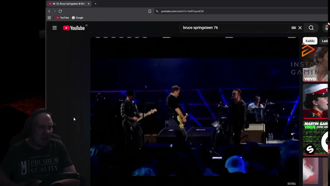This screenshot has height=186, width=330.
Task: Click the search magnifier button
Action: pyautogui.click(x=311, y=28)
